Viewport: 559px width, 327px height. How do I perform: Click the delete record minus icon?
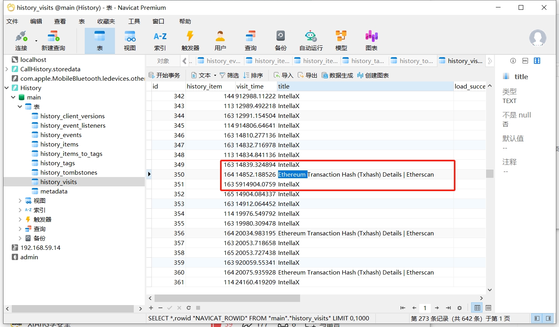[x=160, y=308]
